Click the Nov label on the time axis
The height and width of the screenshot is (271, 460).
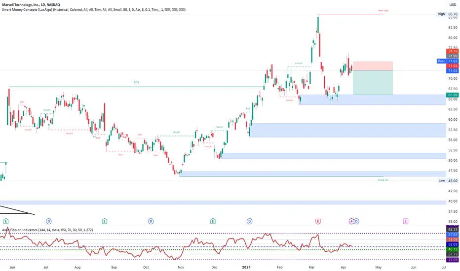click(181, 267)
